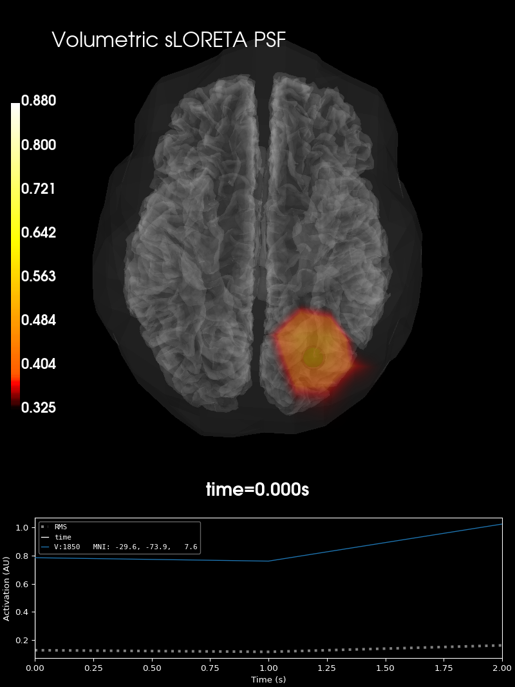The width and height of the screenshot is (515, 687).
Task: Click the 0.880 colorbar maximum label
Action: [x=39, y=100]
